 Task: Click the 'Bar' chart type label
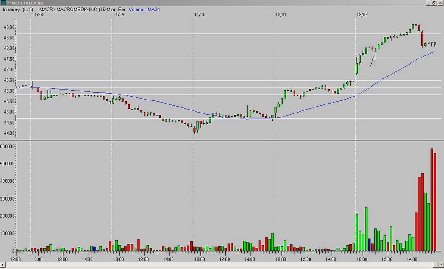pyautogui.click(x=122, y=10)
